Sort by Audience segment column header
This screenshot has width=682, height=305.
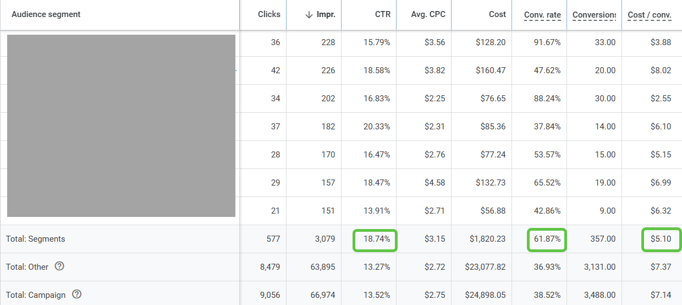pos(46,15)
